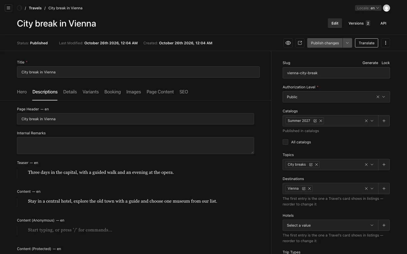Screen dimensions: 407x254
Task: Click into the Internal Remarks textarea
Action: click(135, 146)
